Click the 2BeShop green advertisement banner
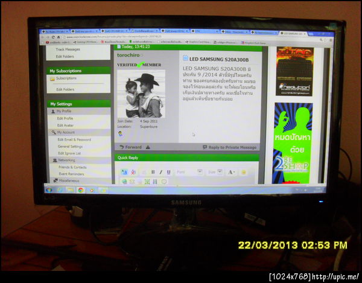The height and width of the screenshot is (283, 362). [293, 144]
